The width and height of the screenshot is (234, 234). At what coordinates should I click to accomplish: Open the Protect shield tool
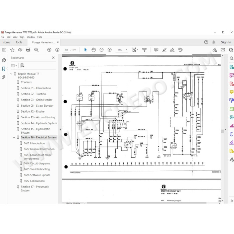tap(231, 134)
